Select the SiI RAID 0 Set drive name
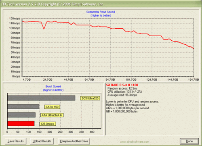The height and width of the screenshot is (146, 202). tap(122, 85)
